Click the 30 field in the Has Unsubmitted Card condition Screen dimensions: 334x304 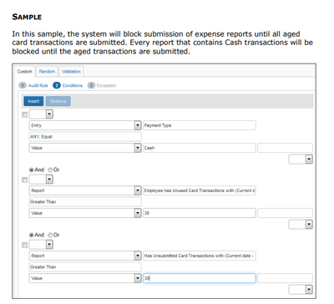200,278
